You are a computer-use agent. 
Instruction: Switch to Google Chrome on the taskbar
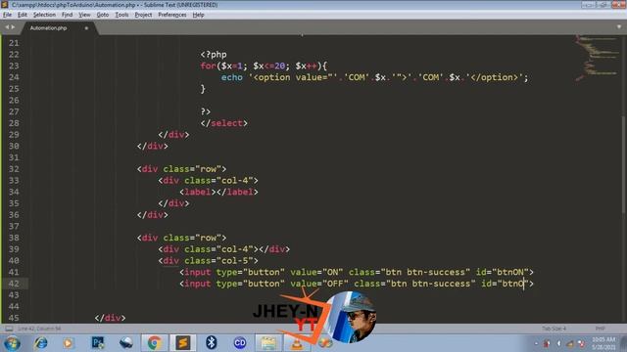155,343
